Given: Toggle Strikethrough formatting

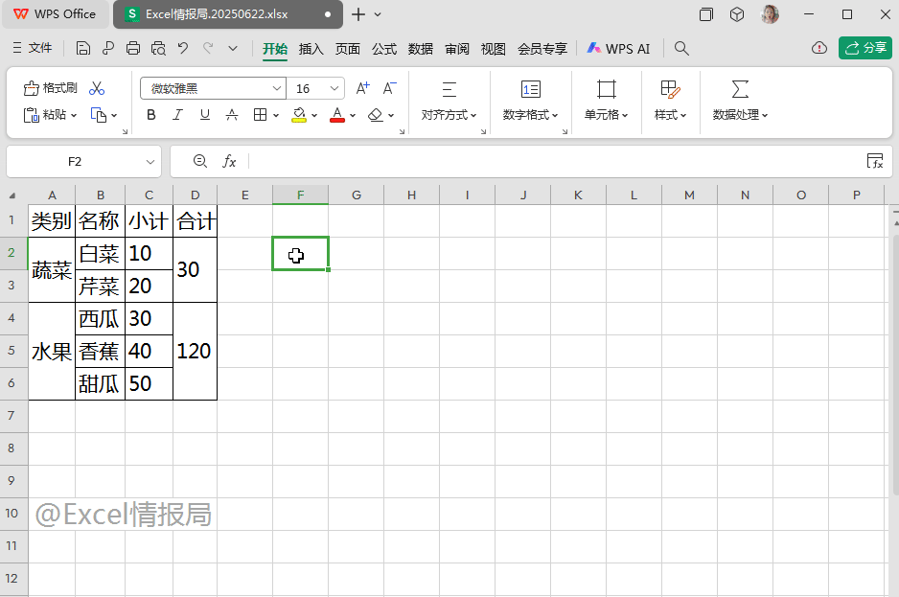Looking at the screenshot, I should coord(232,115).
